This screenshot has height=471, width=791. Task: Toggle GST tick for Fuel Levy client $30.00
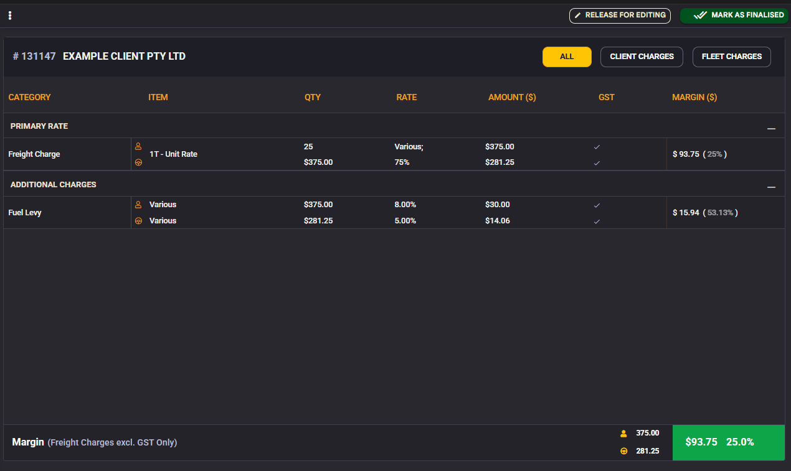click(597, 205)
